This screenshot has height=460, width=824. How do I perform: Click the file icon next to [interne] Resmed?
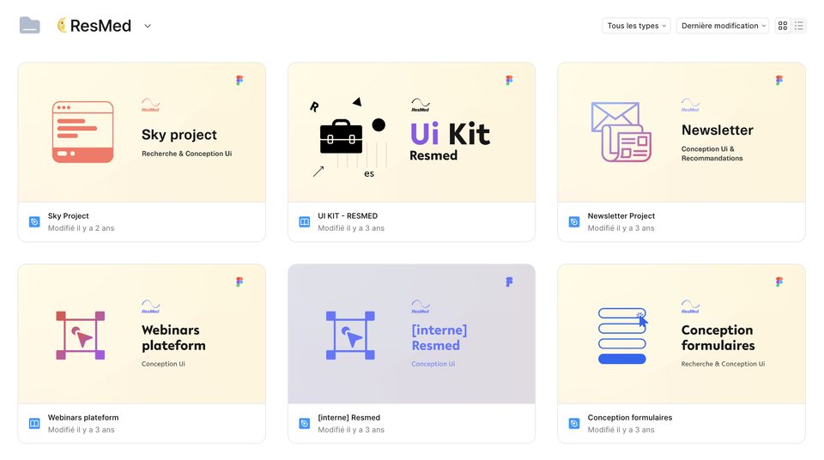[x=304, y=423]
